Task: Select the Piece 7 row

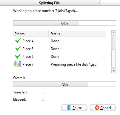Action: click(60, 64)
